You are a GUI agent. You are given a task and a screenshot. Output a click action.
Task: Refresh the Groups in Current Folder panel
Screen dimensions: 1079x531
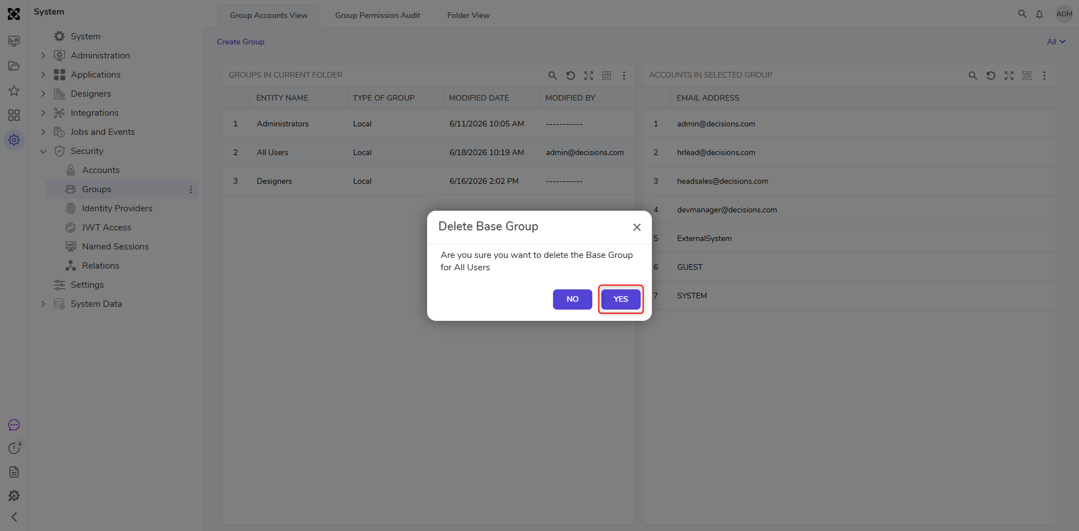570,75
